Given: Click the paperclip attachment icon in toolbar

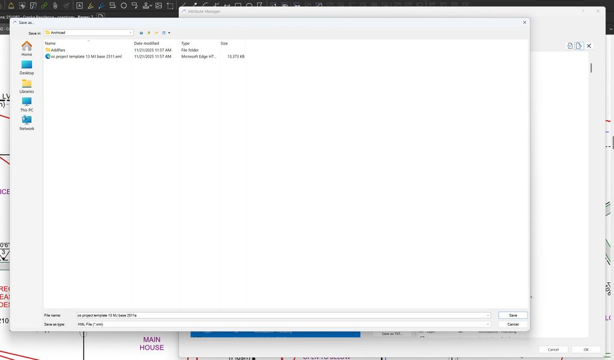Looking at the screenshot, I should pos(55,6).
